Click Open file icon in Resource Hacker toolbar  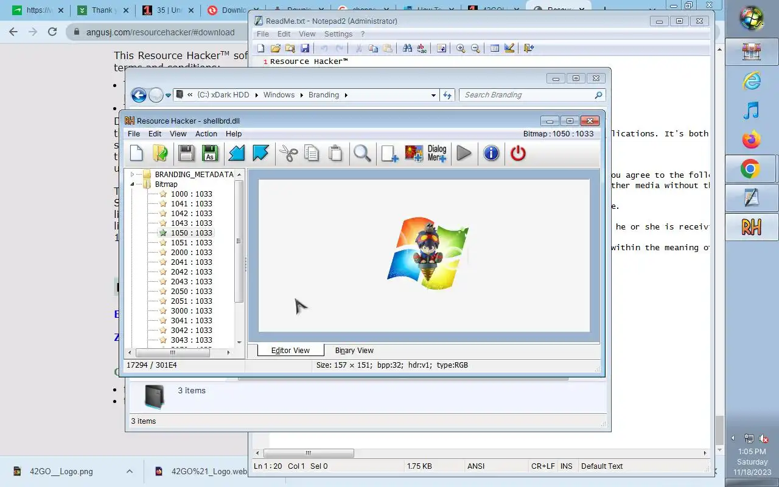(160, 153)
